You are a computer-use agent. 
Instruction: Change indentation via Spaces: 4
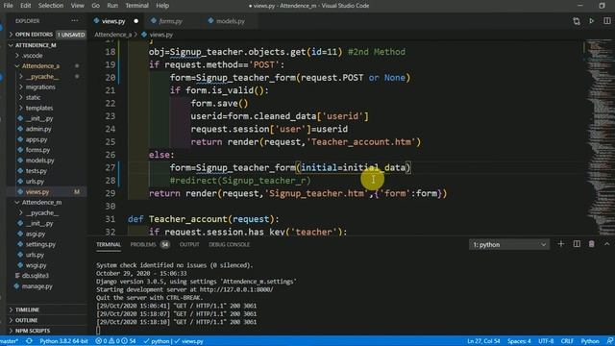pyautogui.click(x=519, y=341)
